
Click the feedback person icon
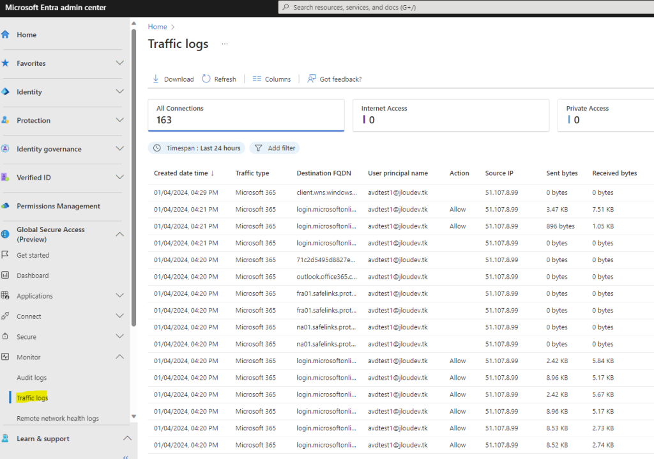coord(312,79)
